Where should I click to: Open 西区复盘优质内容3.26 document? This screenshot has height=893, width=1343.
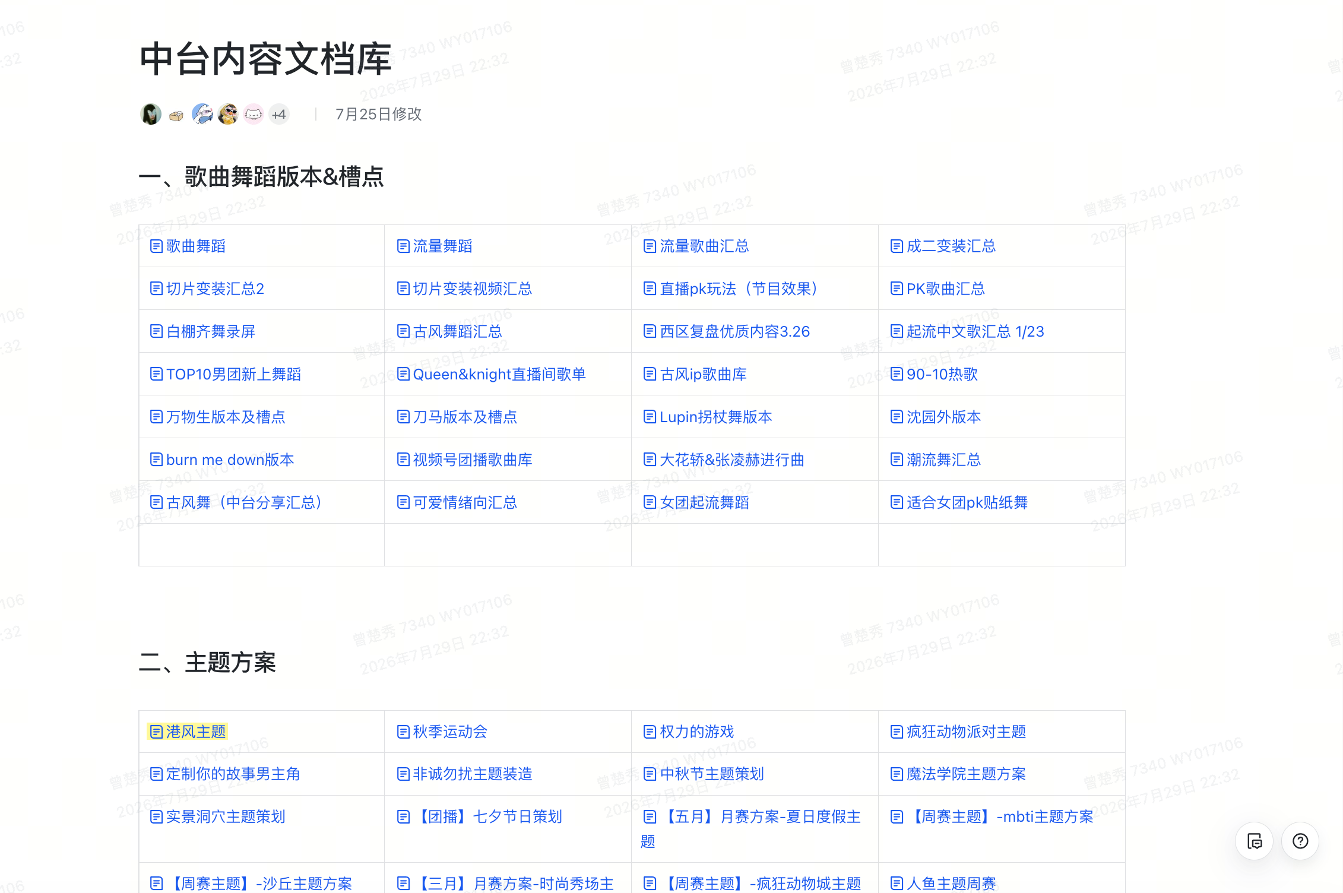point(727,331)
